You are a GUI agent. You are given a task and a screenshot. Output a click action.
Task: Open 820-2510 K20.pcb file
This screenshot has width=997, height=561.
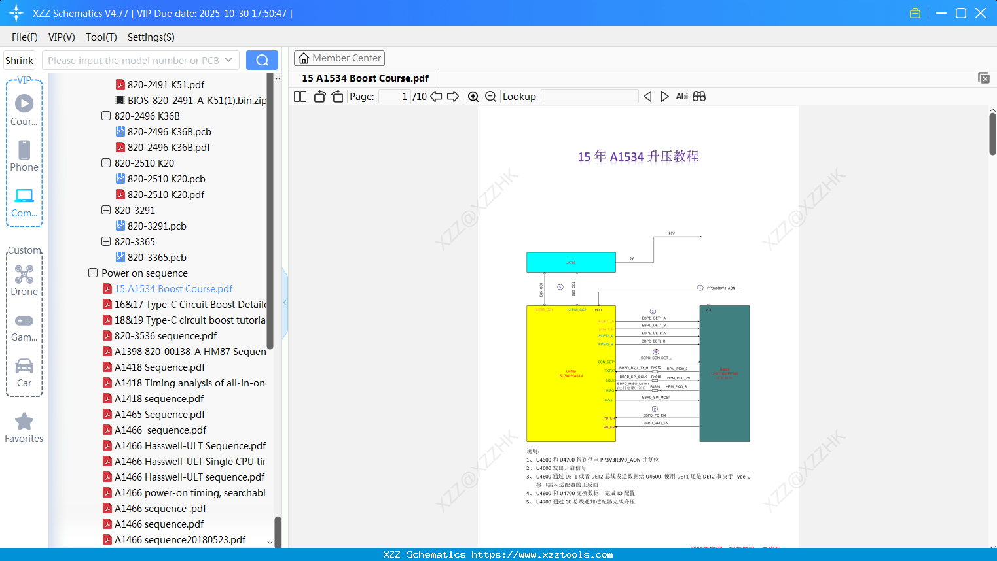[166, 178]
